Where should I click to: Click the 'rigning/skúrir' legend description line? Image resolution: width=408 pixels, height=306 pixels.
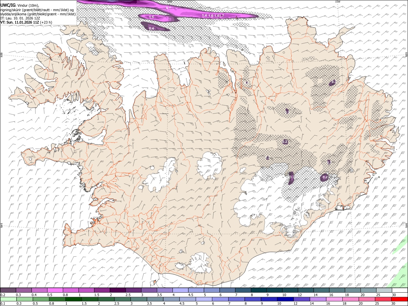point(38,10)
